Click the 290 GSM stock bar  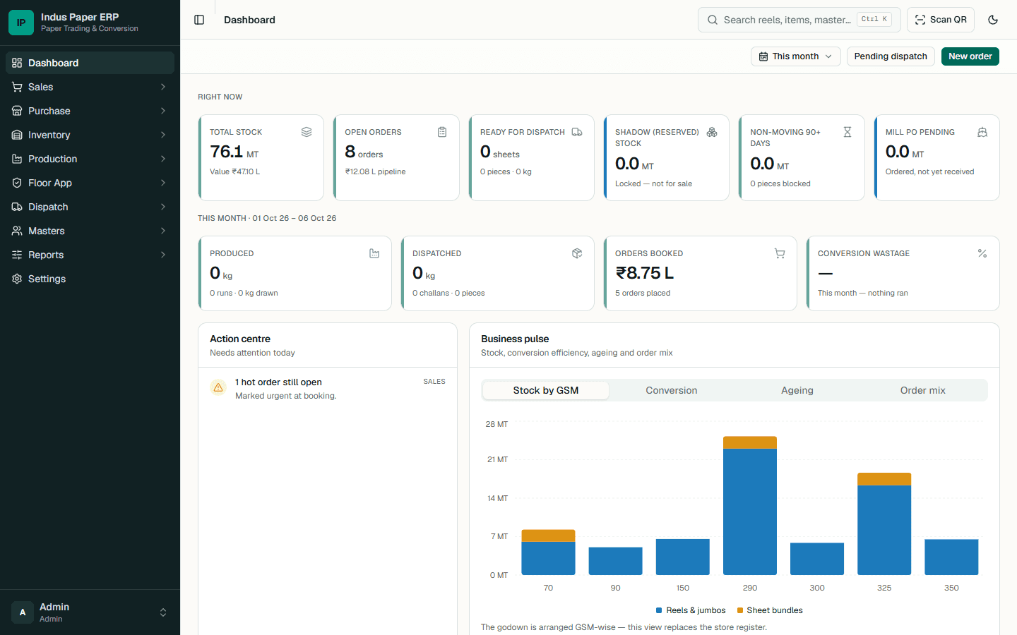(750, 506)
